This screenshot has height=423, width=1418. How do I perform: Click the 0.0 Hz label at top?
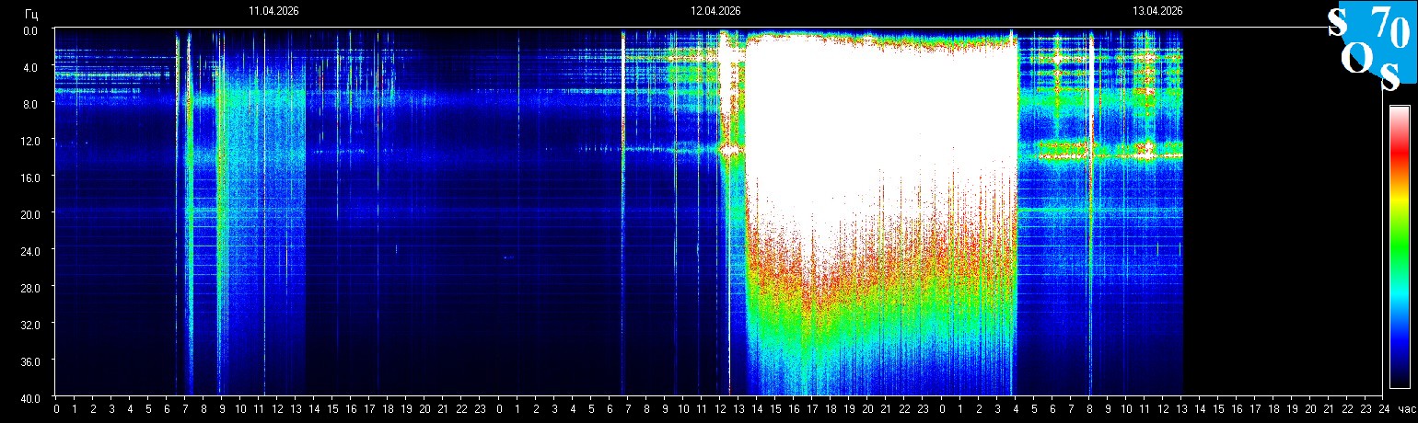point(31,30)
